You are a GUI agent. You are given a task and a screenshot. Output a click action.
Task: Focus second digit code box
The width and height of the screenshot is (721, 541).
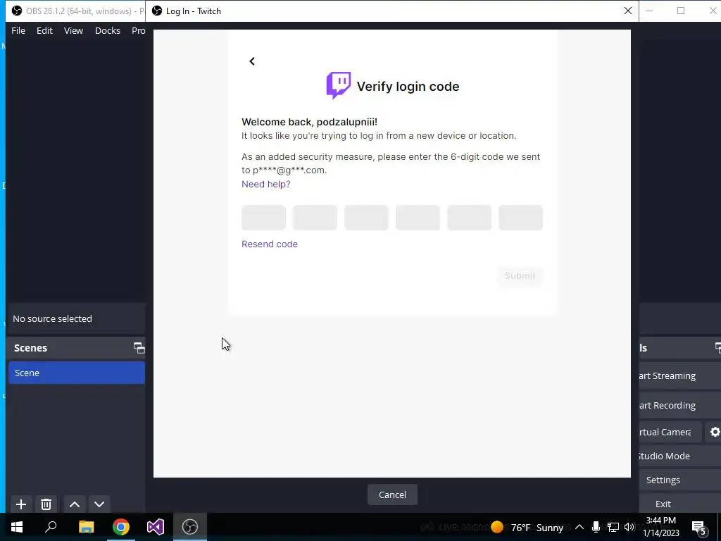coord(315,218)
